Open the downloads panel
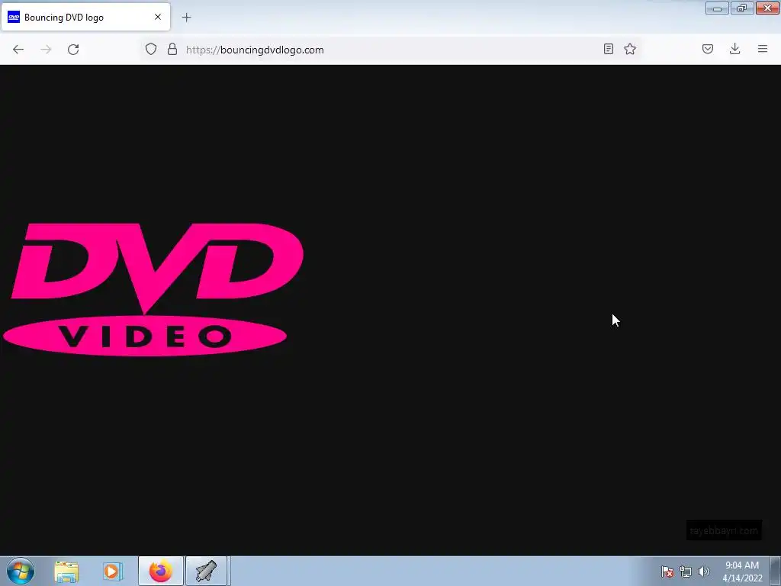Screen dimensions: 781x586 point(734,49)
